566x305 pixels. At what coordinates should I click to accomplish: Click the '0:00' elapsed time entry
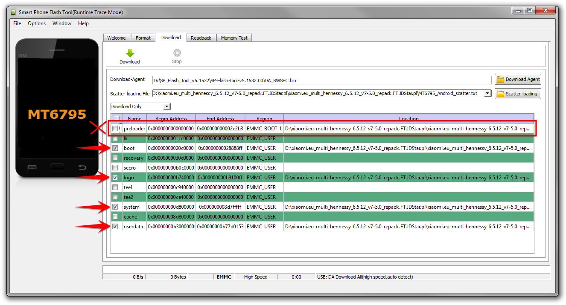(296, 277)
